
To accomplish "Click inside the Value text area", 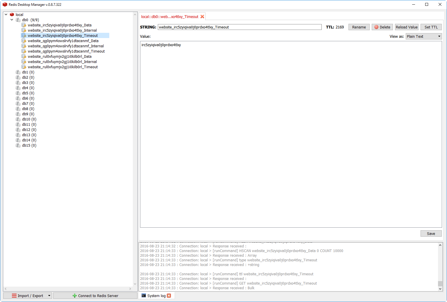I will (x=291, y=134).
